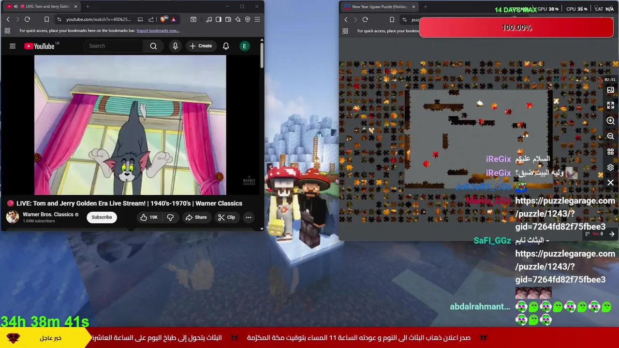Go to YouTube home via logo

tap(40, 46)
